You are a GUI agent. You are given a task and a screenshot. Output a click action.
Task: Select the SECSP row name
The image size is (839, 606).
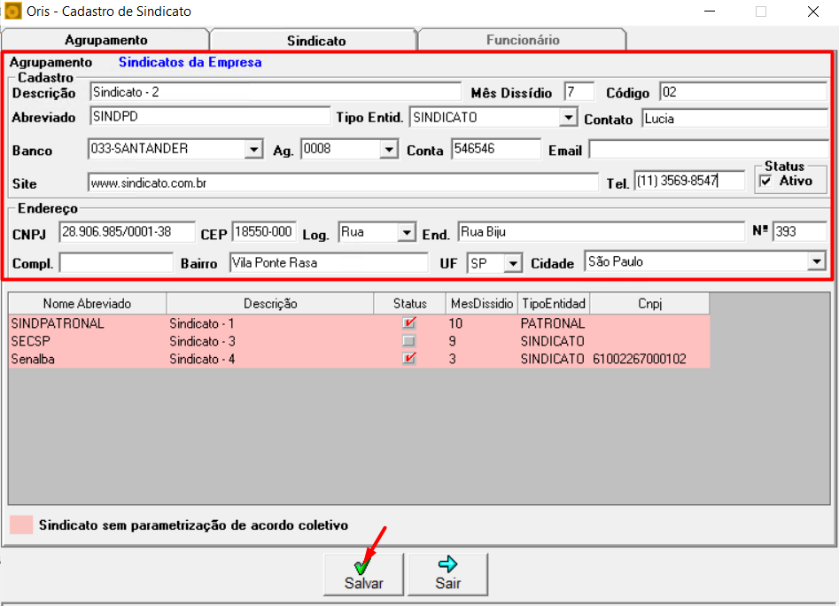pyautogui.click(x=30, y=341)
